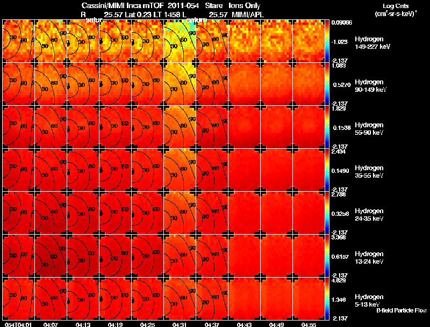Click the '1.829' color scale value

tap(339, 108)
